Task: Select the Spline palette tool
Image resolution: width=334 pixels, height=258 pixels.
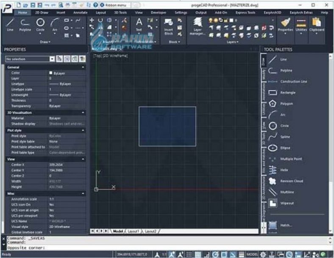Action: (279, 137)
